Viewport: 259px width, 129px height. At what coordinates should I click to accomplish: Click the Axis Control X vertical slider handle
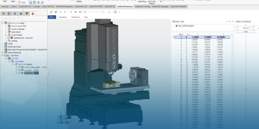click(x=246, y=89)
